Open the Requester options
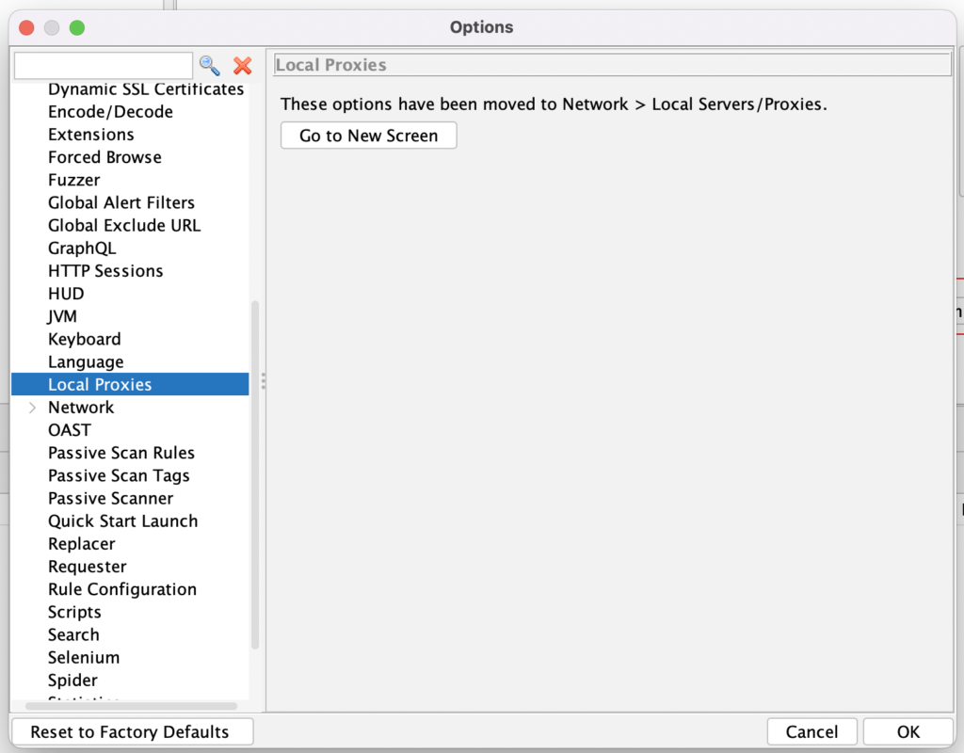The width and height of the screenshot is (964, 753). (88, 567)
